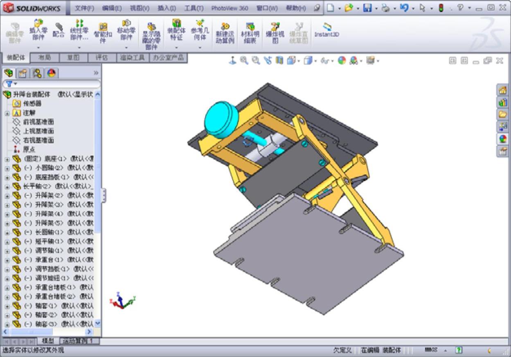Viewport: 511px width, 357px height.
Task: Open the PropertyManager tab icon
Action: (x=23, y=73)
